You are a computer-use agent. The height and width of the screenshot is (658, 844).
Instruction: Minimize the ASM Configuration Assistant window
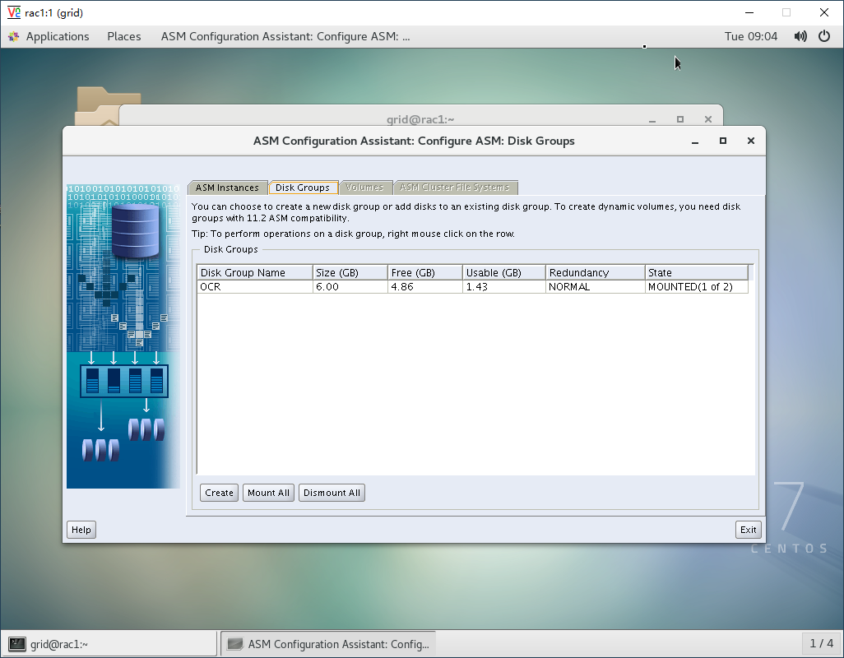[x=695, y=141]
